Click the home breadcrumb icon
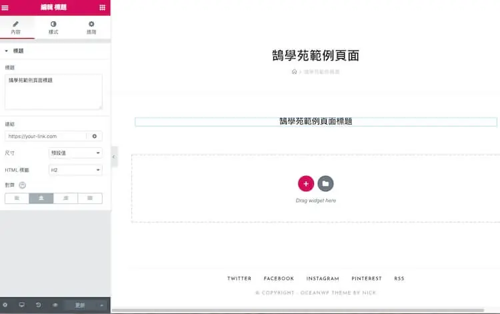500x314 pixels. pos(294,72)
